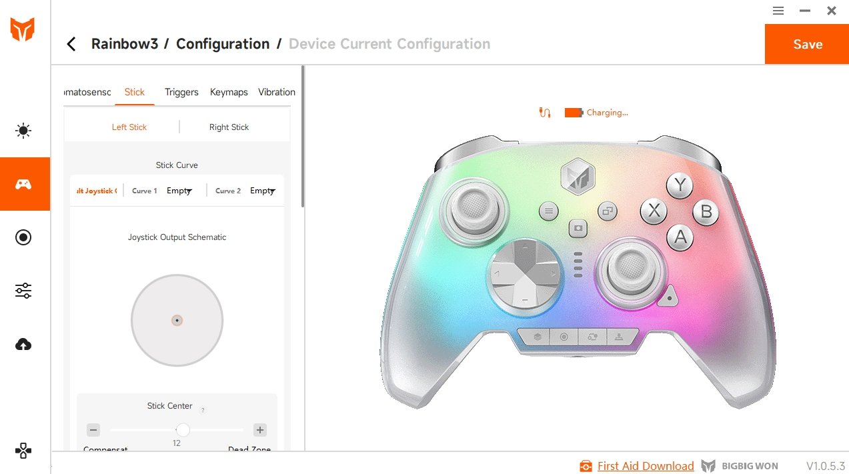
Task: Select the gamepad configuration sidebar icon
Action: click(23, 184)
